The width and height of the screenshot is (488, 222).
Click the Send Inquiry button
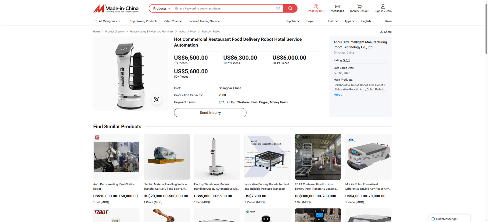[210, 113]
